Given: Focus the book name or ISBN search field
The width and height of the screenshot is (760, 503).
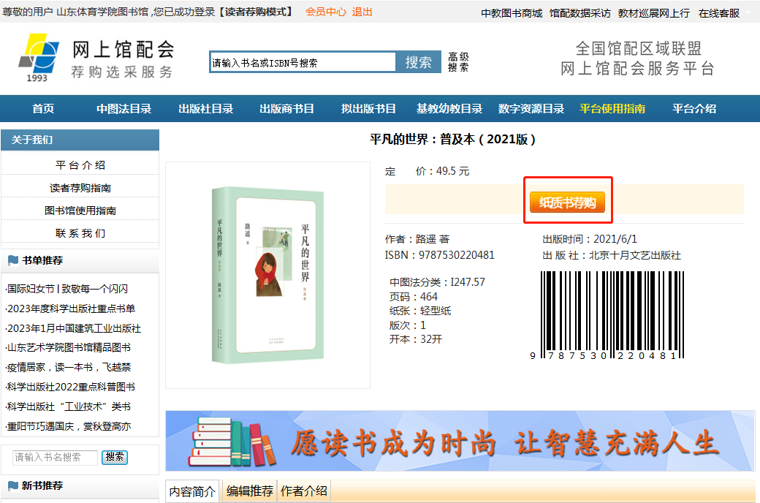Looking at the screenshot, I should pos(303,63).
